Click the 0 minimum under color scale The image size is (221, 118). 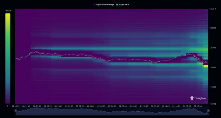[x=8, y=106]
